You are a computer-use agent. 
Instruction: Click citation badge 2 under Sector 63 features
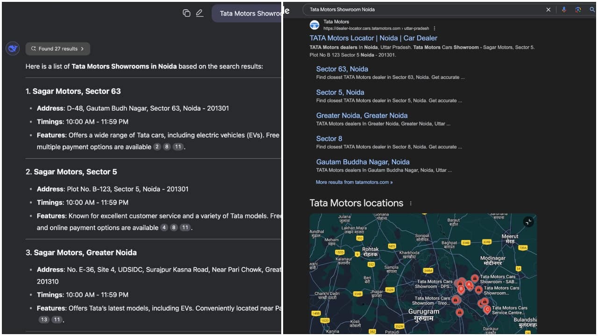[157, 147]
